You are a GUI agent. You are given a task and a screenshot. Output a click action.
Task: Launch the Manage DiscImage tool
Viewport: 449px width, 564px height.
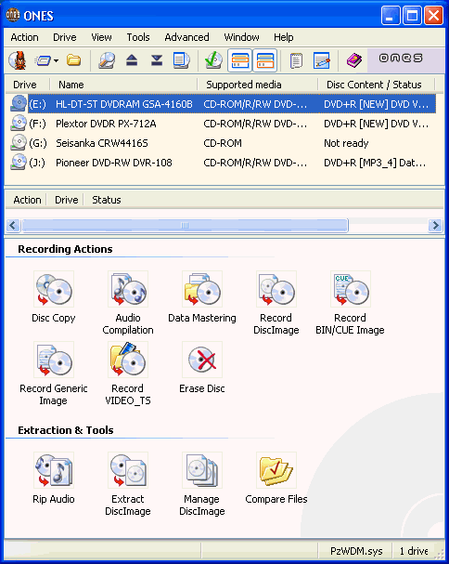click(x=202, y=484)
